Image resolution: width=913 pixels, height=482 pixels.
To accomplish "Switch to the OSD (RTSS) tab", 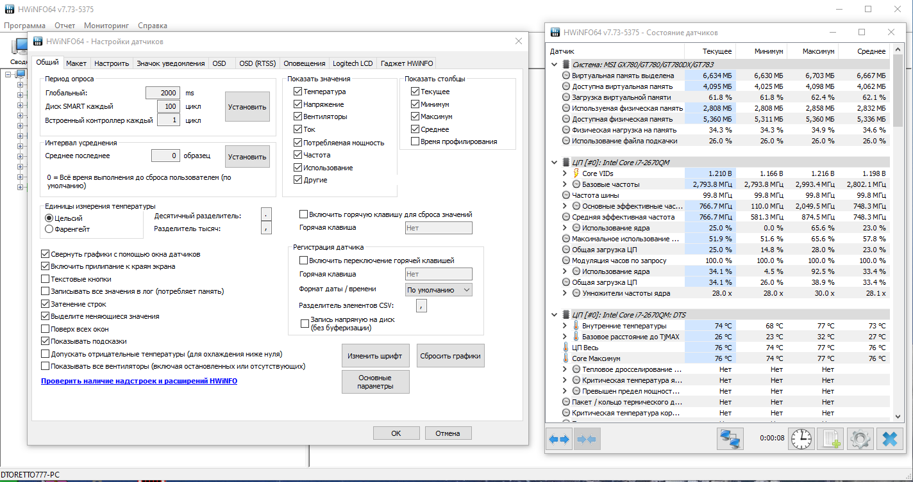I will tap(257, 63).
